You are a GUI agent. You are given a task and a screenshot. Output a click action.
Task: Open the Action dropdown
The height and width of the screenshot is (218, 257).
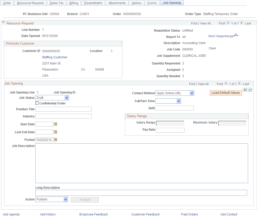tap(52, 199)
